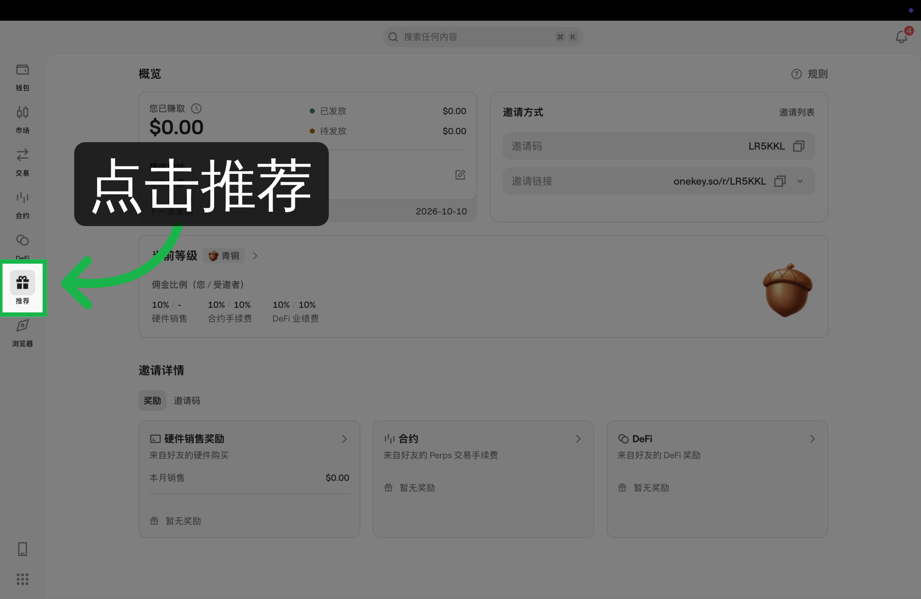This screenshot has width=921, height=599.
Task: Select the 奖励 tab
Action: pos(153,400)
